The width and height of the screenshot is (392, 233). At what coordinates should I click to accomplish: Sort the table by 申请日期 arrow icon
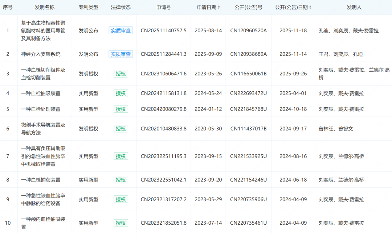click(219, 7)
